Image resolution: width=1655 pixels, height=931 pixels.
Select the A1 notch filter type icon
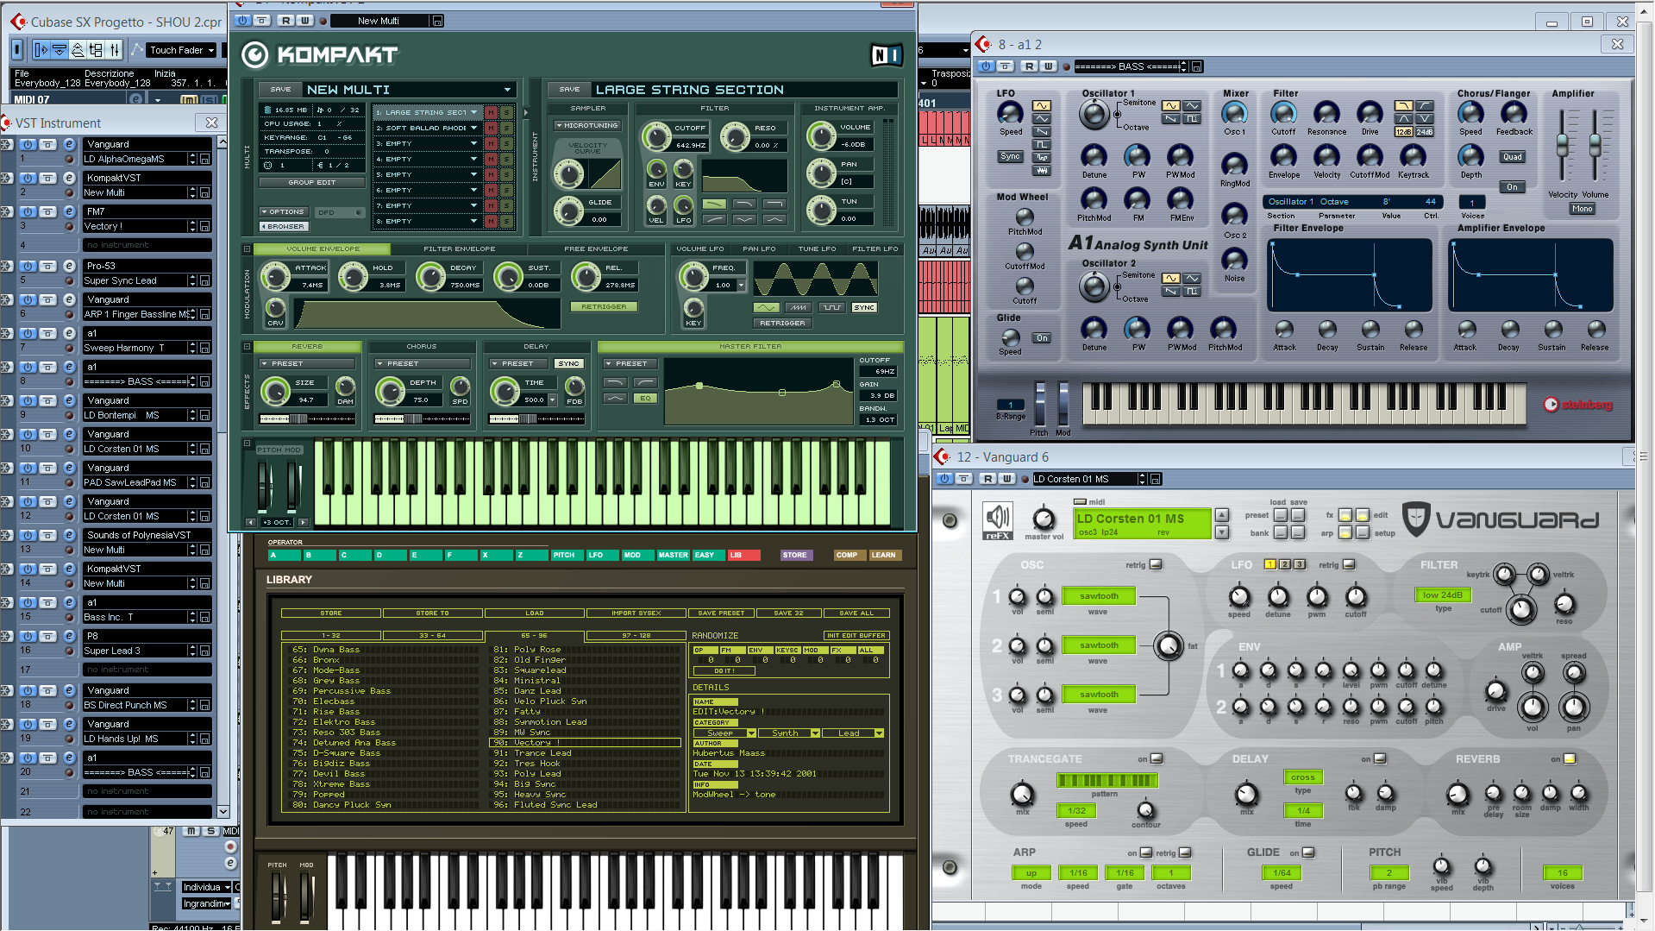click(1425, 118)
